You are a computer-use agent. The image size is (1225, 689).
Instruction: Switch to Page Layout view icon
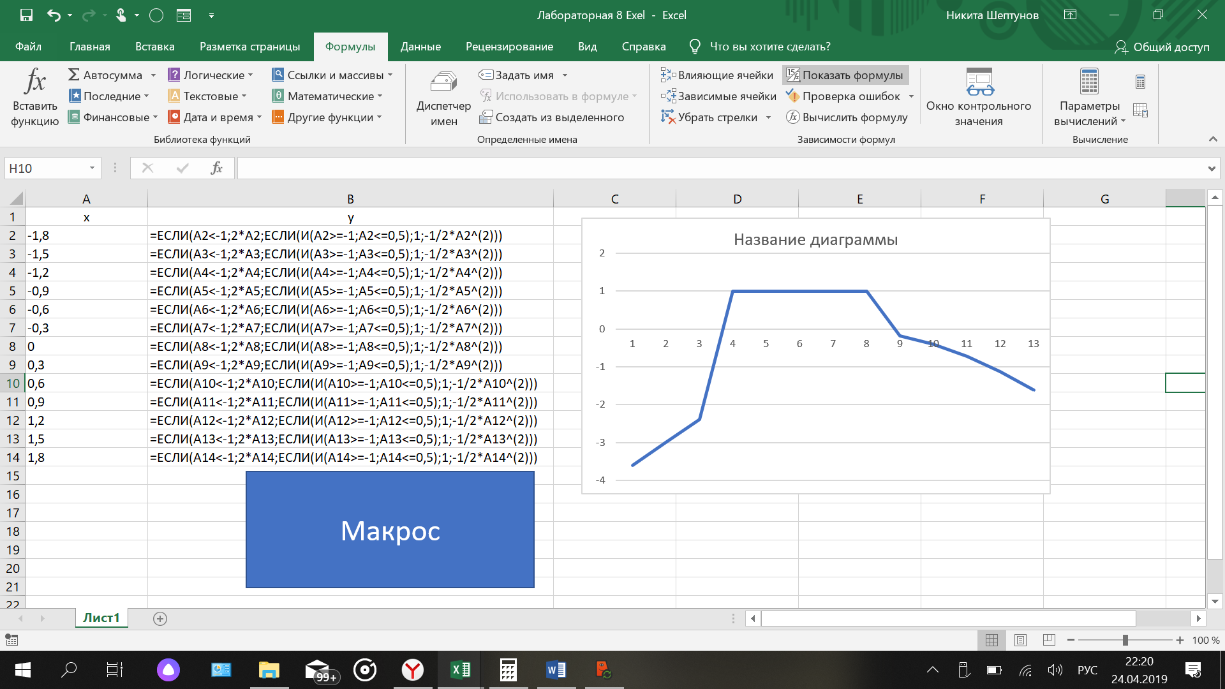point(1020,640)
